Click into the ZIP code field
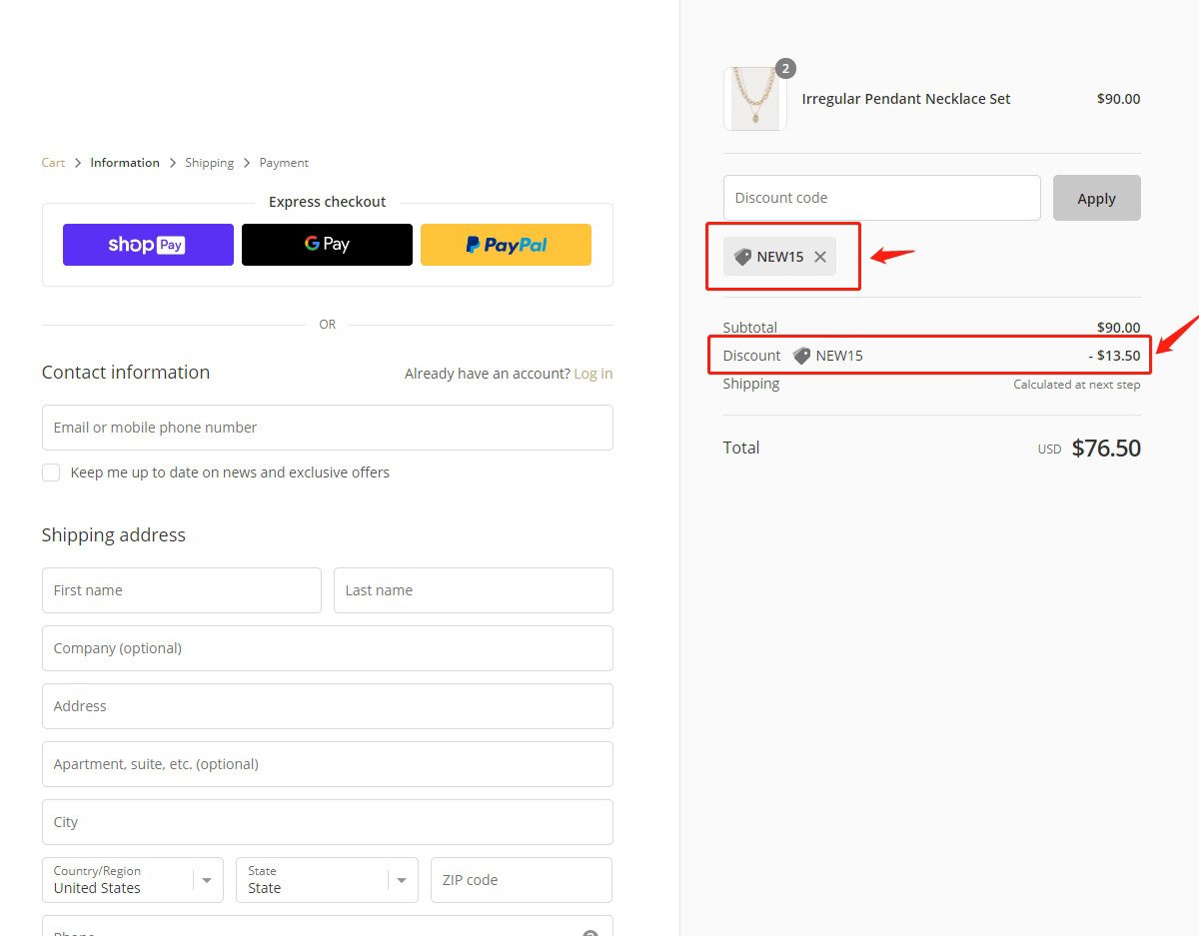The height and width of the screenshot is (936, 1199). coord(521,880)
